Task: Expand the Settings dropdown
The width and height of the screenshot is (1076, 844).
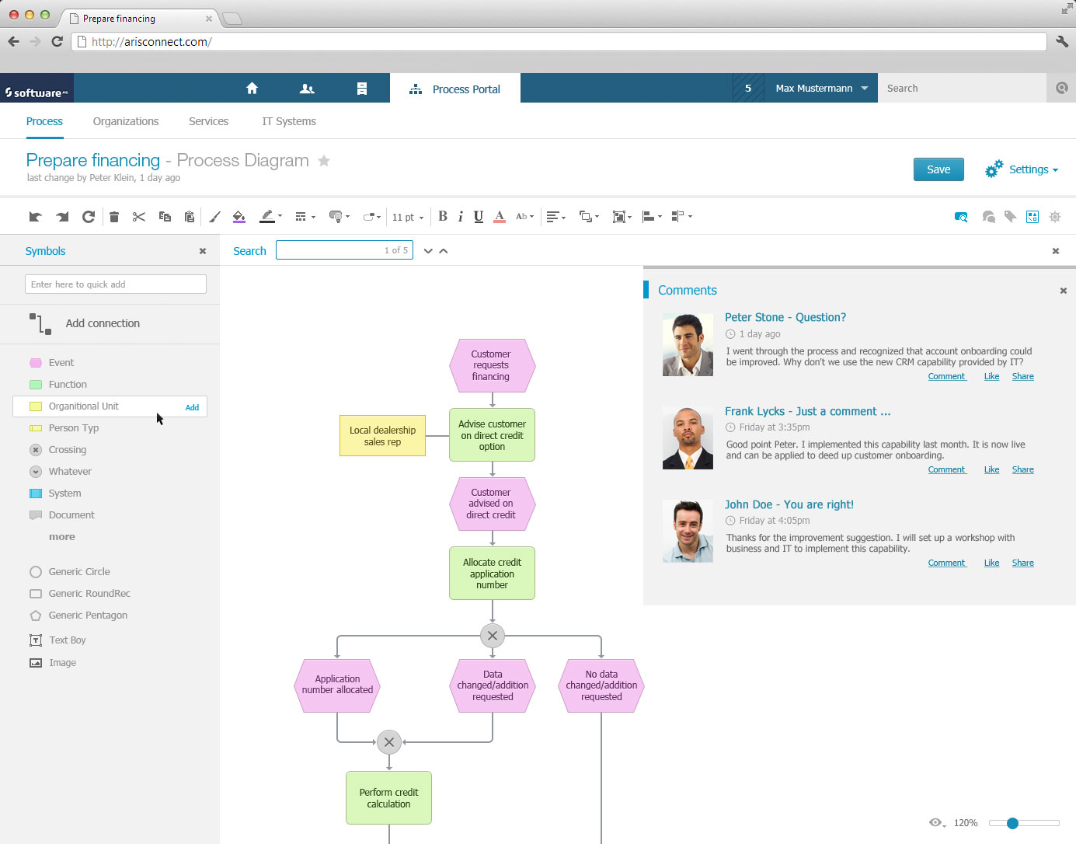Action: [1022, 169]
